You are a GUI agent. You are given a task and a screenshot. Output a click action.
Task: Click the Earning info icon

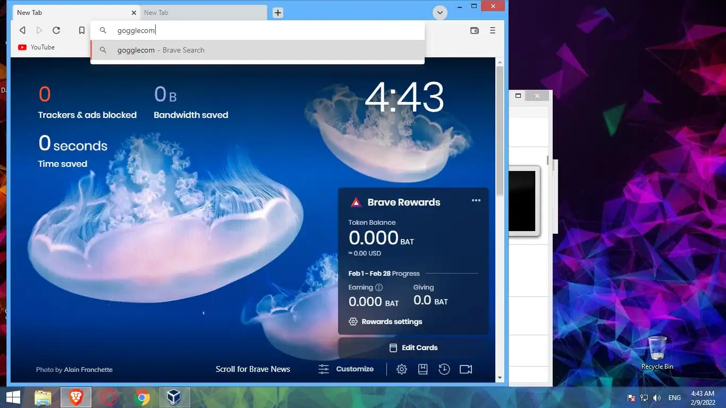(x=379, y=287)
